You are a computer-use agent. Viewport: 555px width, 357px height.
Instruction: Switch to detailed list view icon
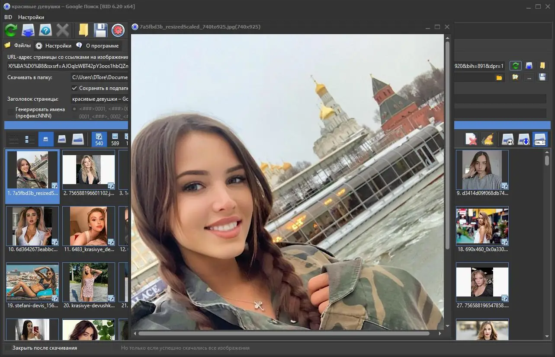[30, 139]
